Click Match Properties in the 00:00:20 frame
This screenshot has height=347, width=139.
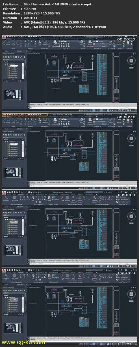(x=90, y=43)
